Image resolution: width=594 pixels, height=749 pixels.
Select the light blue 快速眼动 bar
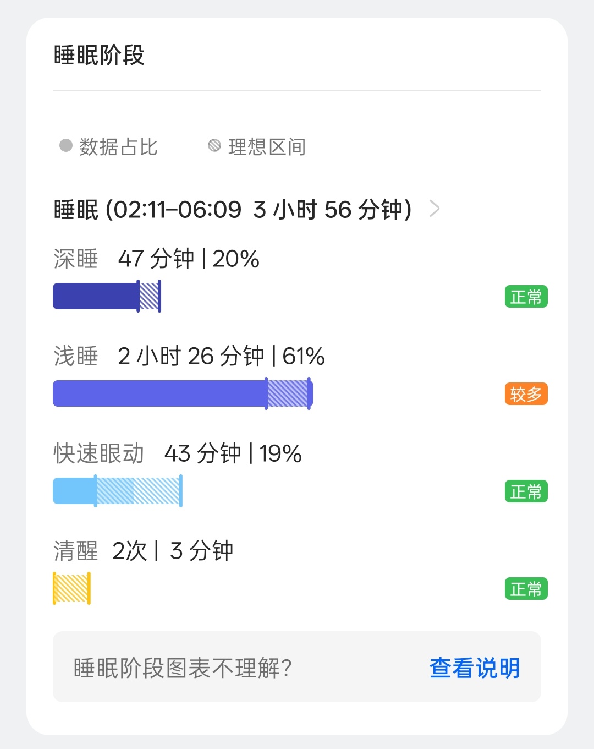[x=118, y=491]
